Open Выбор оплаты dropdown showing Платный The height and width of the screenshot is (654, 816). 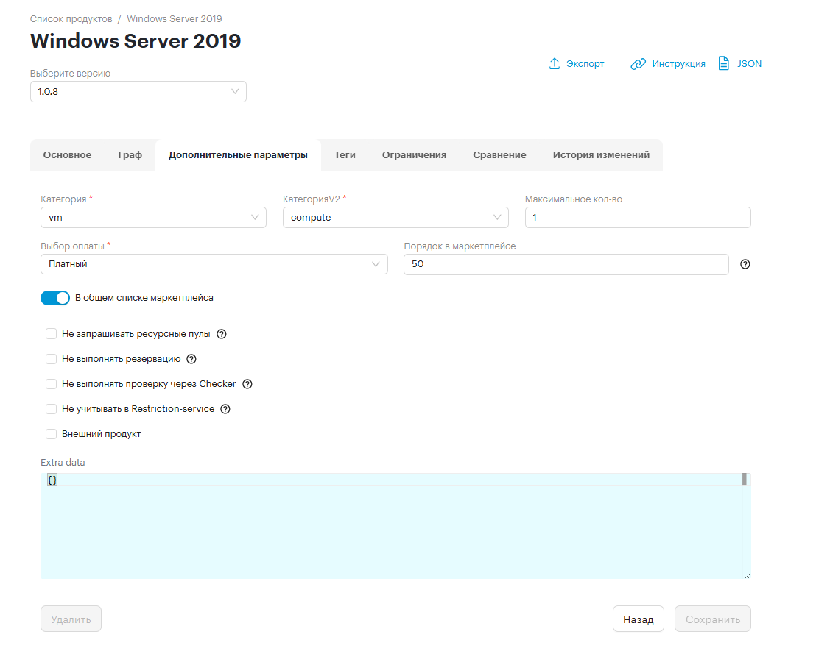pyautogui.click(x=214, y=264)
